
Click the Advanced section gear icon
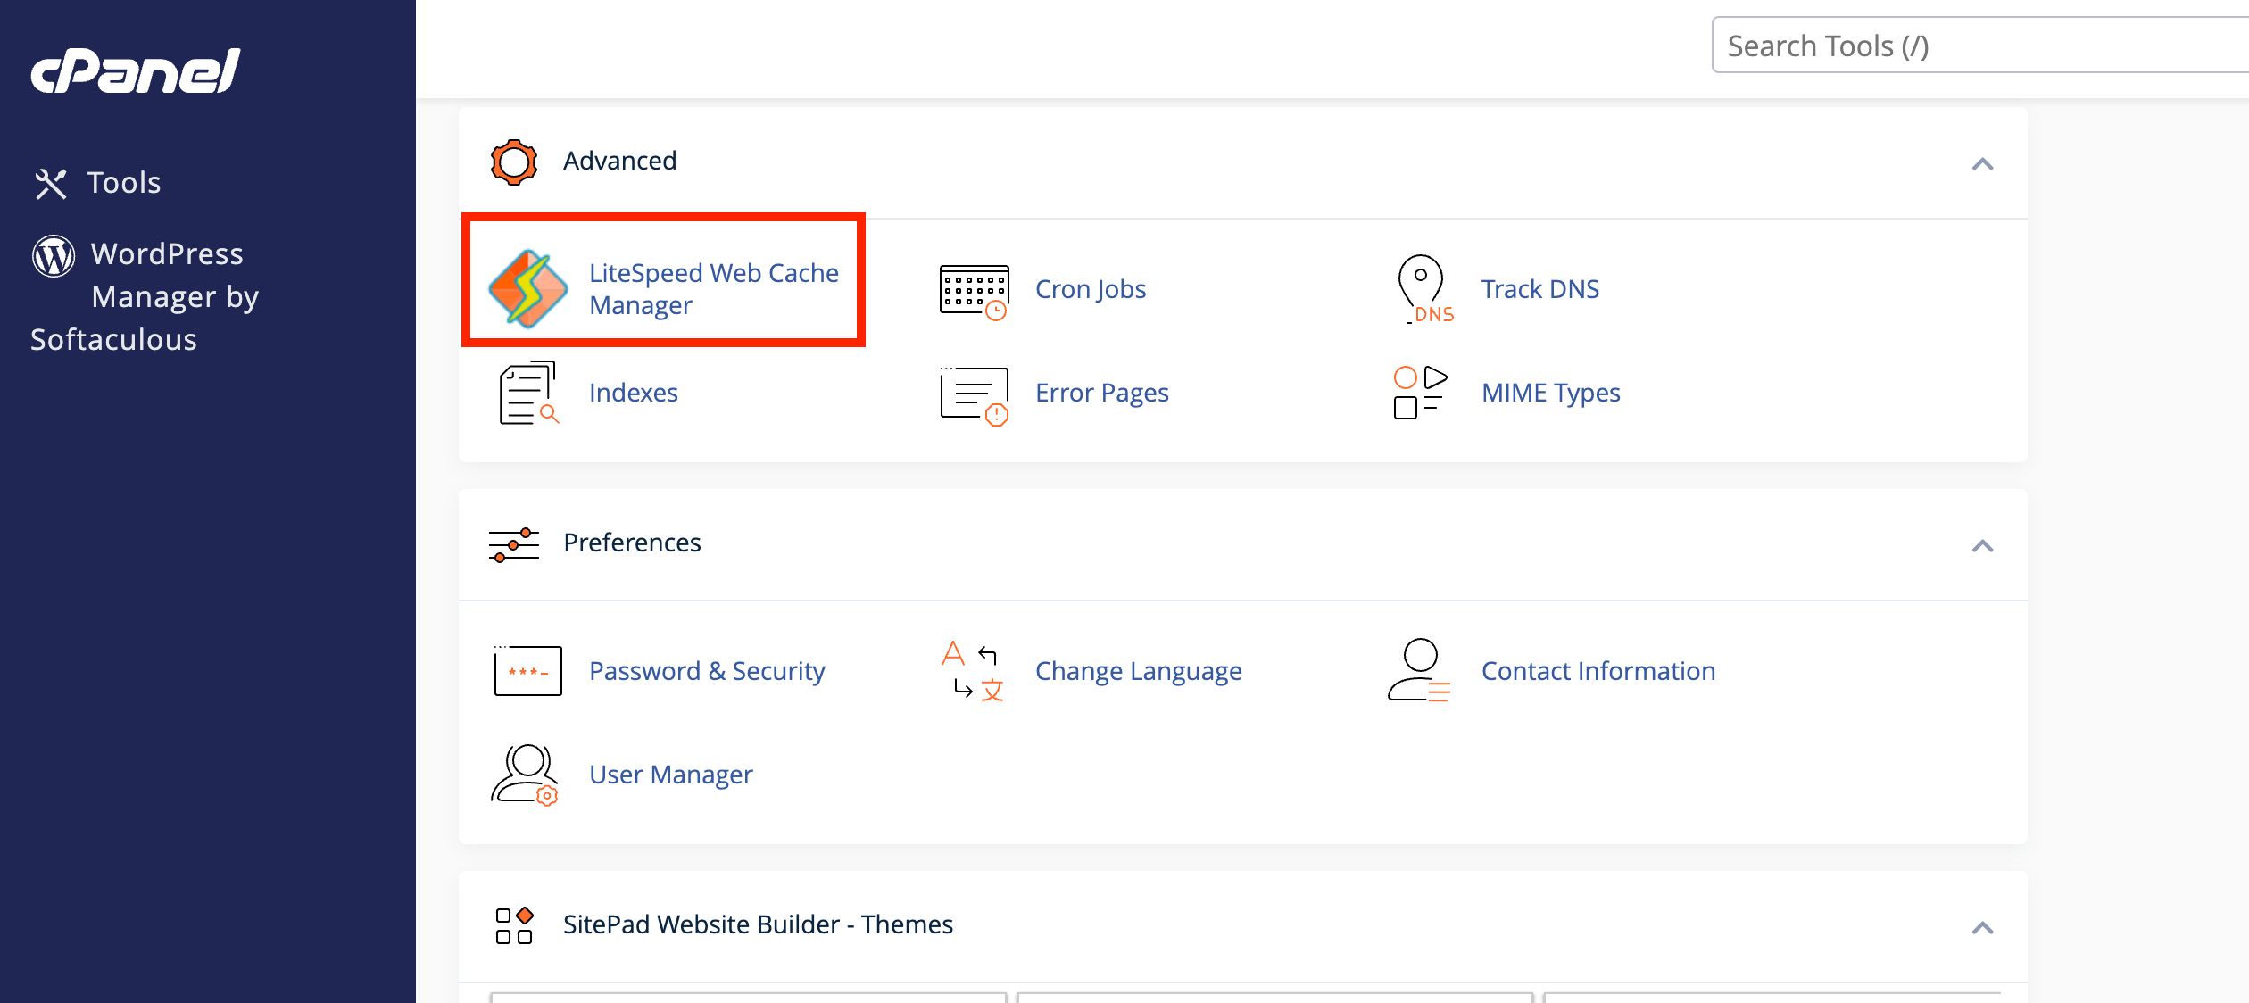[x=514, y=162]
